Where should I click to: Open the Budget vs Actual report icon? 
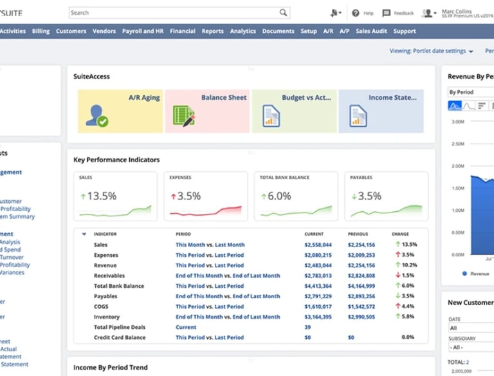(x=271, y=116)
